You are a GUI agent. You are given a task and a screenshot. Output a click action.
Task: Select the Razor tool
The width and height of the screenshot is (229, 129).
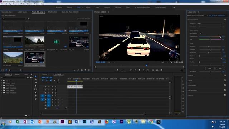[36, 86]
